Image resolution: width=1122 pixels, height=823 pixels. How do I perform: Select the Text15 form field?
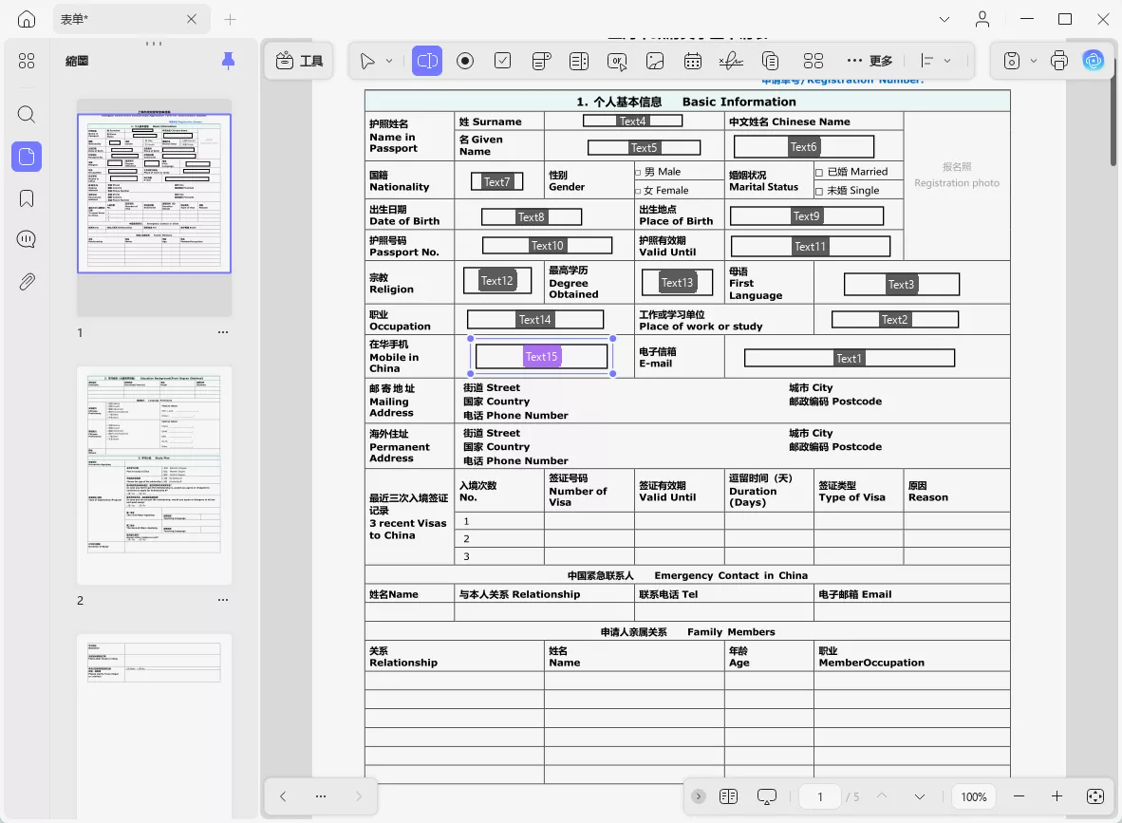[542, 356]
